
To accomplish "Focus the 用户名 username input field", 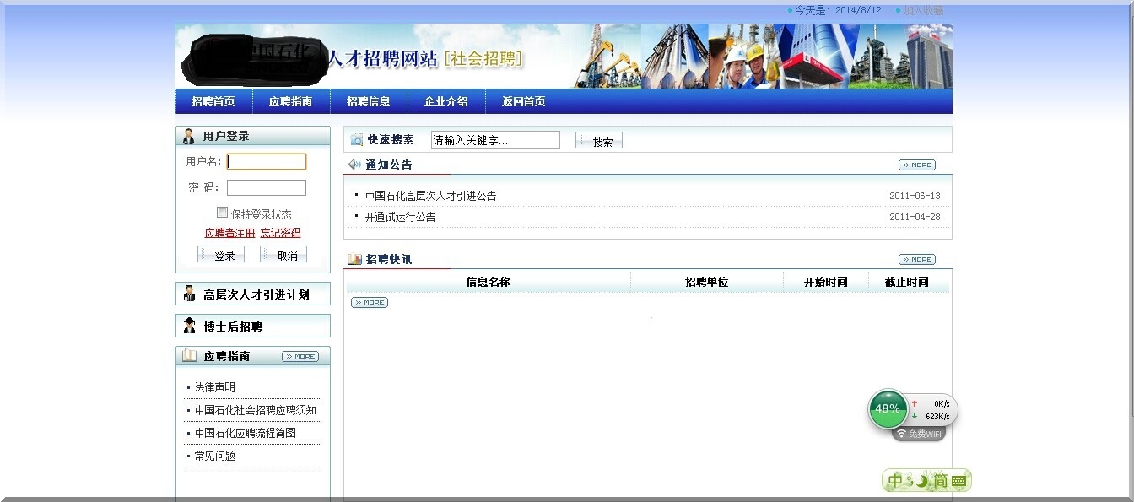I will pos(267,162).
